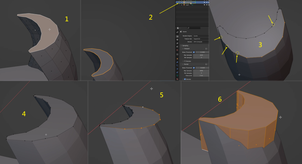This screenshot has width=302, height=164.
Task: Click Viewport Min Samples field
Action: coord(201,58)
